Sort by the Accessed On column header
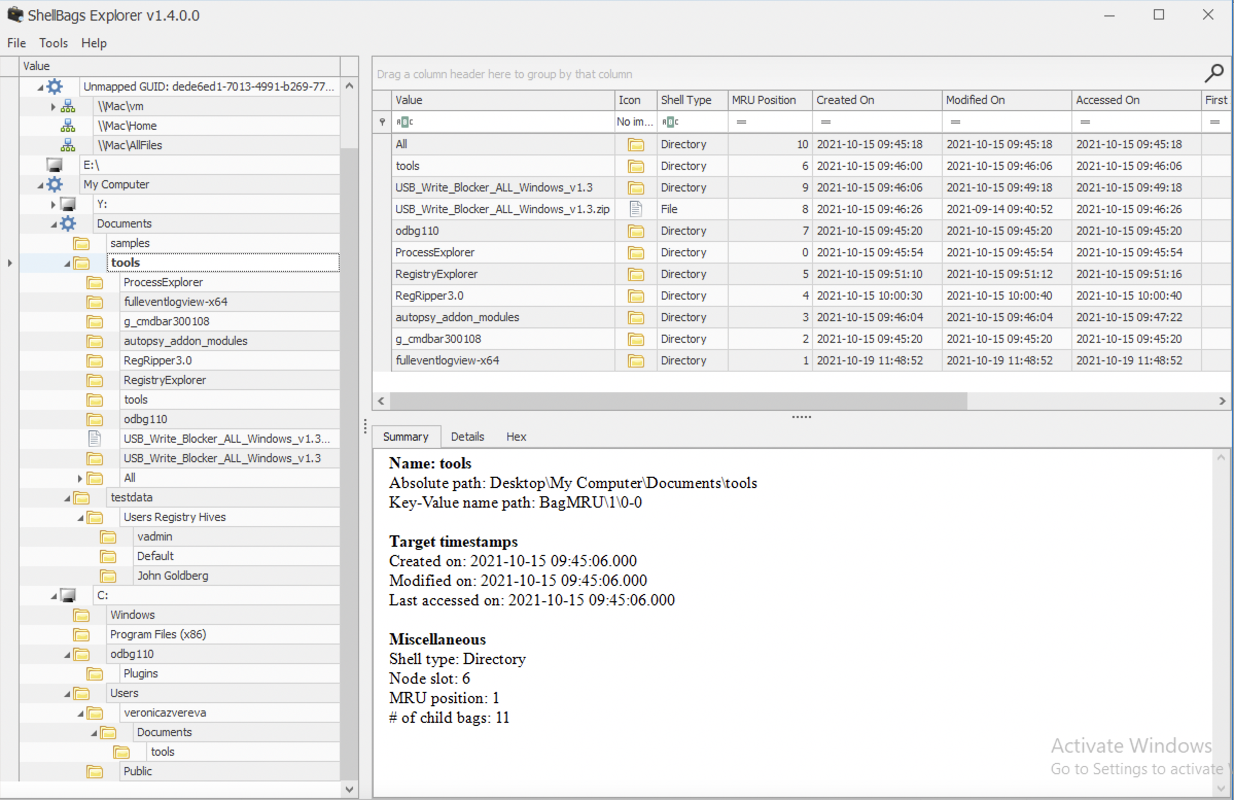The width and height of the screenshot is (1234, 800). 1136,100
